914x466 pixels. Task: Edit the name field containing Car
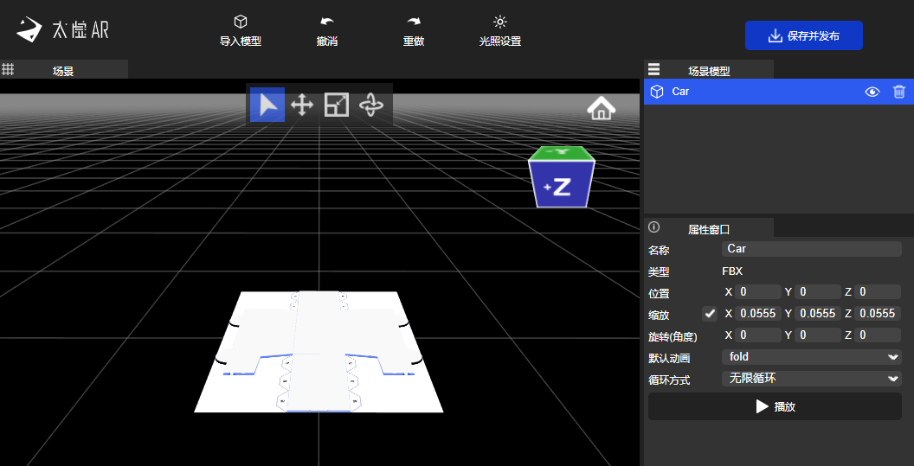click(811, 249)
